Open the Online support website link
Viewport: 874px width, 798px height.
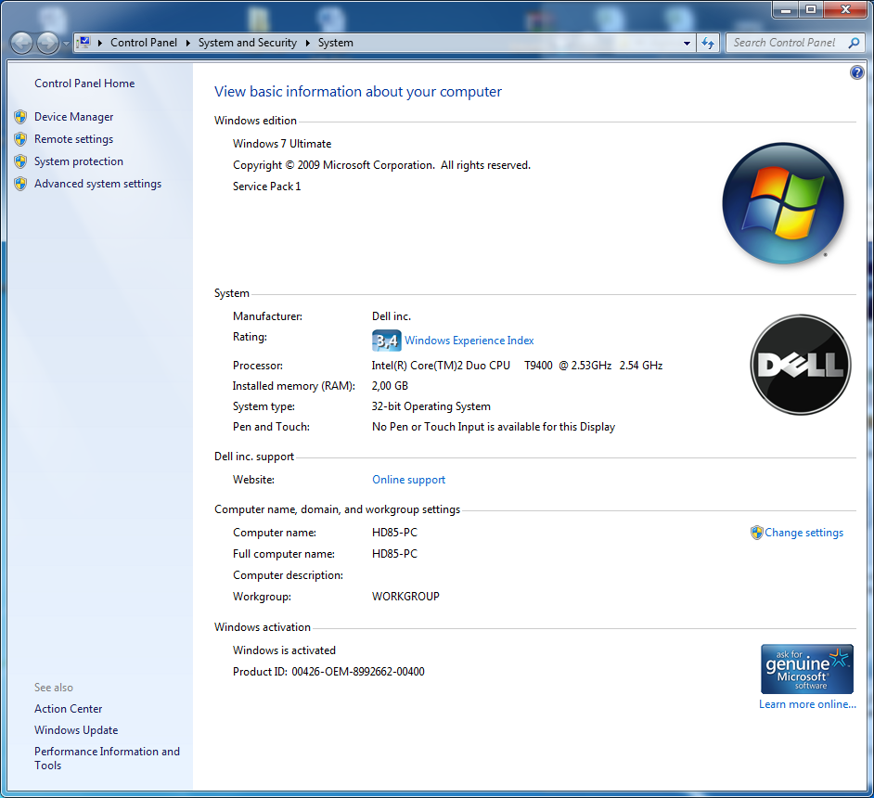408,479
